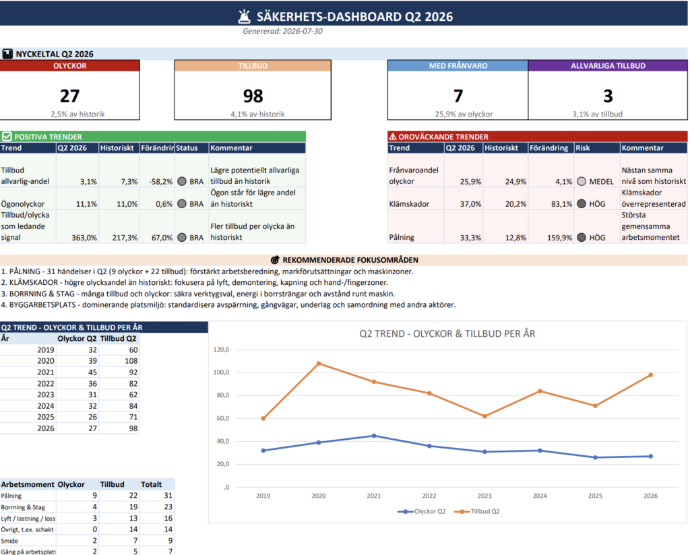690x555 pixels.
Task: Click the 'Genererad: 2026-07-30' text
Action: pyautogui.click(x=282, y=31)
